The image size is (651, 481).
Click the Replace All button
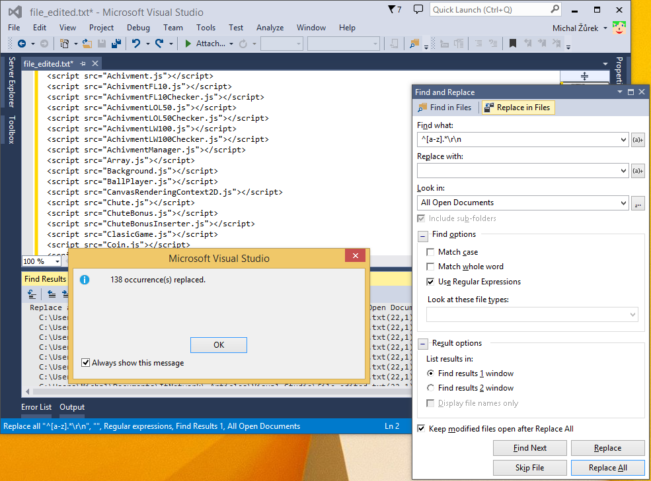click(x=607, y=467)
